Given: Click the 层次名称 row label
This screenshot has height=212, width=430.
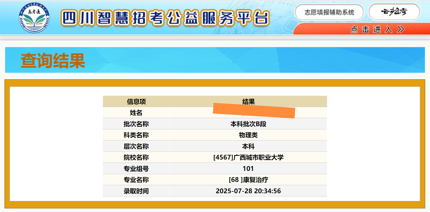Looking at the screenshot, I should (136, 146).
